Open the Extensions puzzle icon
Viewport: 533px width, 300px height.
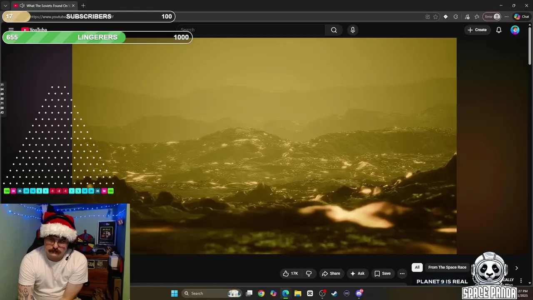click(x=456, y=17)
